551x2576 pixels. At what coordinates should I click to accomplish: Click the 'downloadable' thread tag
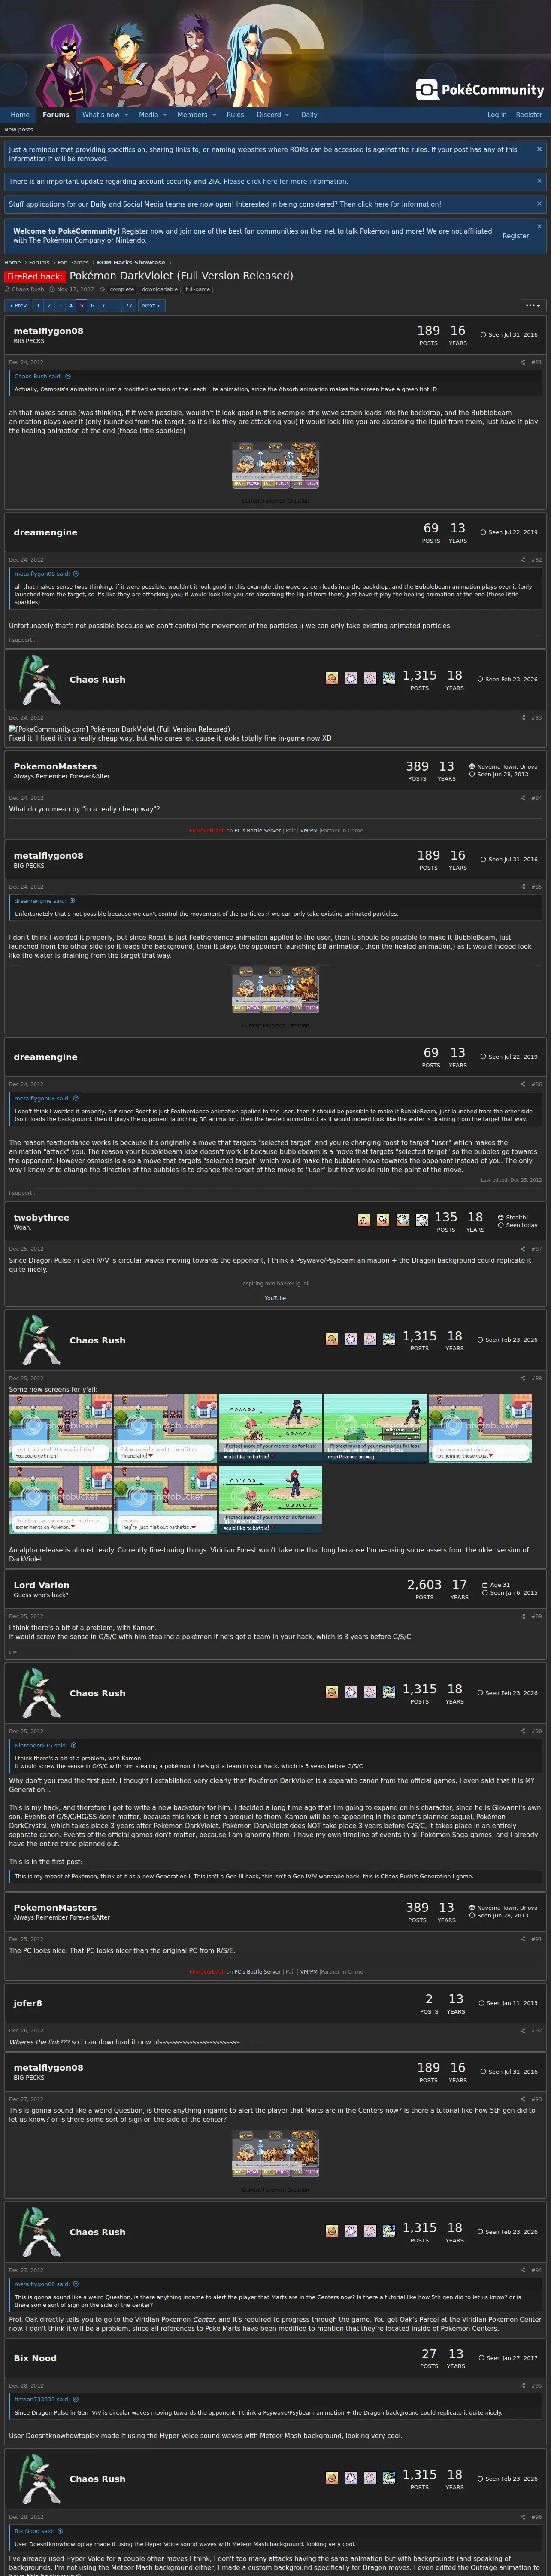160,289
